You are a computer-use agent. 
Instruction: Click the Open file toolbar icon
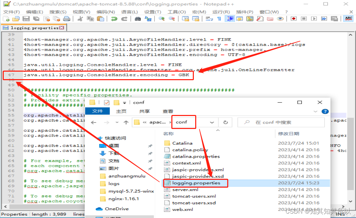pos(16,19)
